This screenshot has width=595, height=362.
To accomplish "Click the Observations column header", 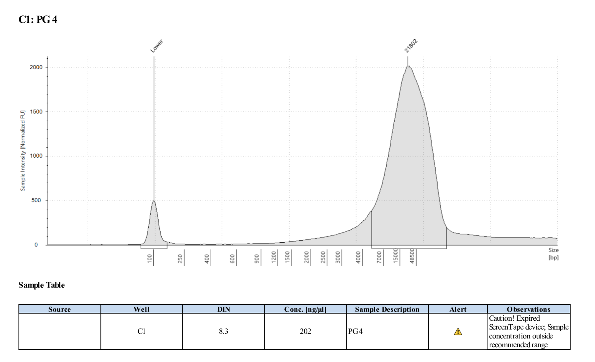I will tap(529, 309).
